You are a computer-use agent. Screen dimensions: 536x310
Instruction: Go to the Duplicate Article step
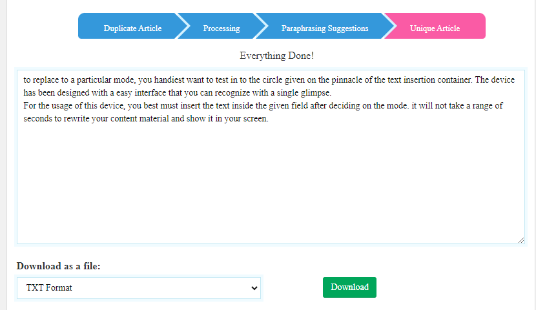pyautogui.click(x=132, y=28)
